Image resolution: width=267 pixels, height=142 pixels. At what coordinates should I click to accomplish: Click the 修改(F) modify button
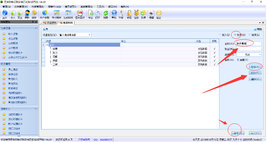pos(255,73)
